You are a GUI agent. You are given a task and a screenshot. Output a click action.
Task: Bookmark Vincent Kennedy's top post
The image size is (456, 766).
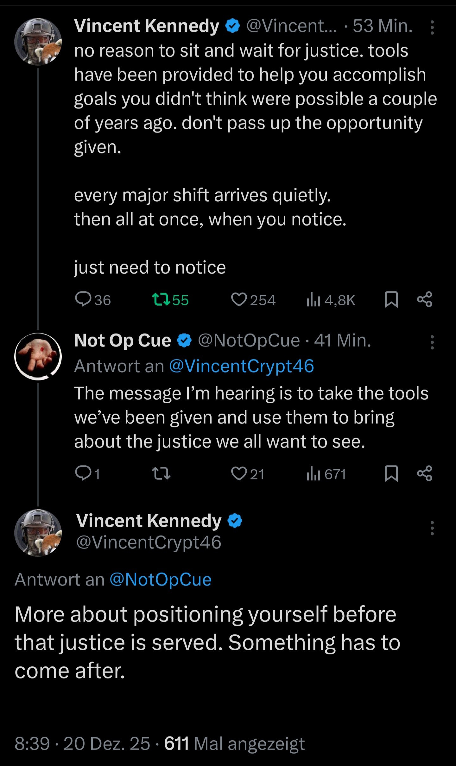(391, 300)
